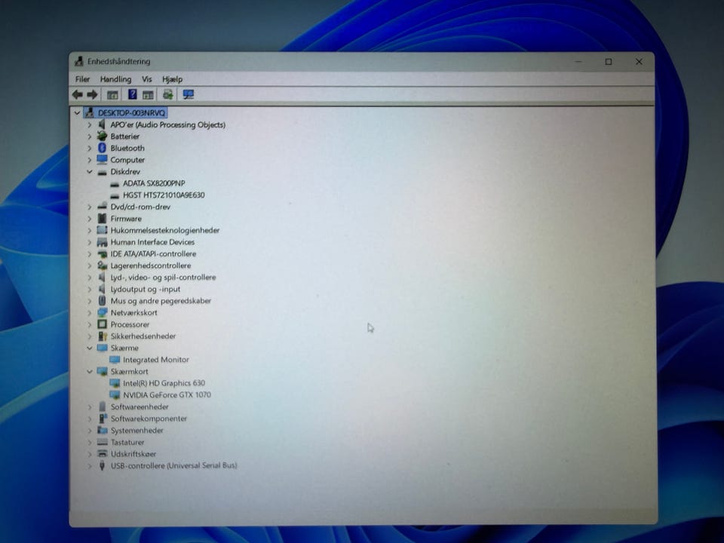Click the printer toolbar icon
724x543 pixels.
click(x=168, y=94)
